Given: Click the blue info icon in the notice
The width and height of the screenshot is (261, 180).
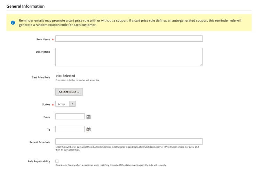Looking at the screenshot, I should (x=13, y=23).
